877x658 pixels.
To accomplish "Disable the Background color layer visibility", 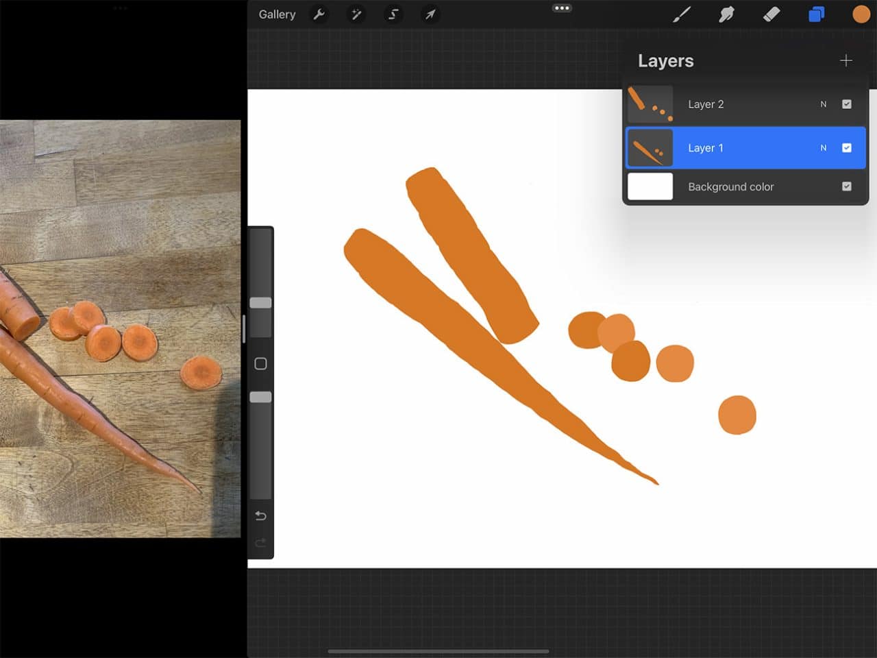I will tap(847, 186).
